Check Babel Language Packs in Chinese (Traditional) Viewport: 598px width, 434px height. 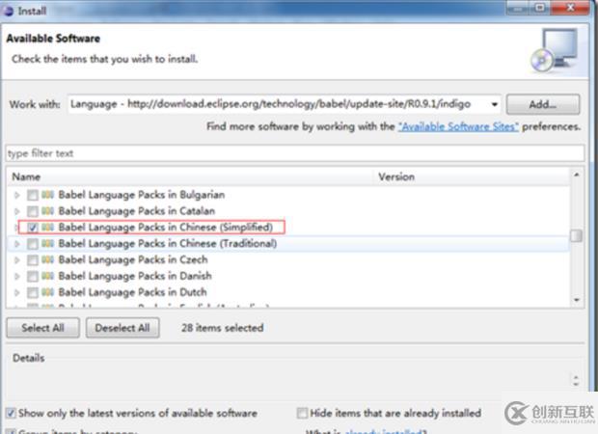click(33, 244)
